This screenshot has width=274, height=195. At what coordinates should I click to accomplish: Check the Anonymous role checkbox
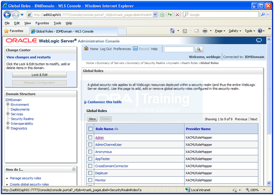pos(90,151)
